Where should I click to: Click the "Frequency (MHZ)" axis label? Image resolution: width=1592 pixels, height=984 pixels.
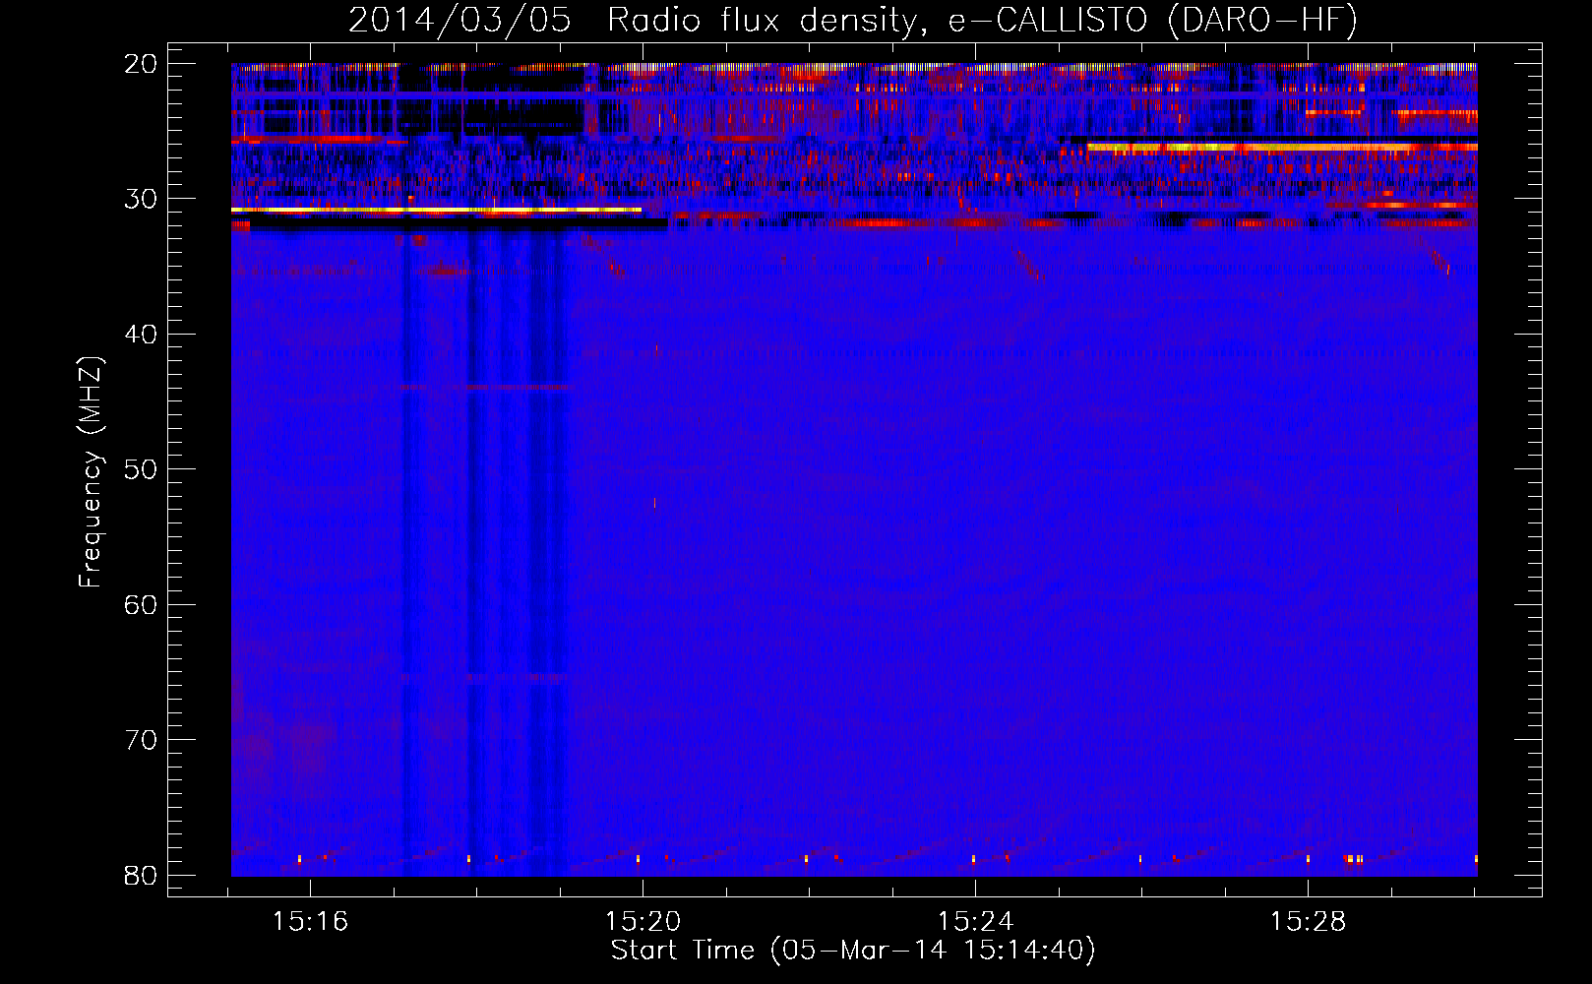(x=91, y=472)
